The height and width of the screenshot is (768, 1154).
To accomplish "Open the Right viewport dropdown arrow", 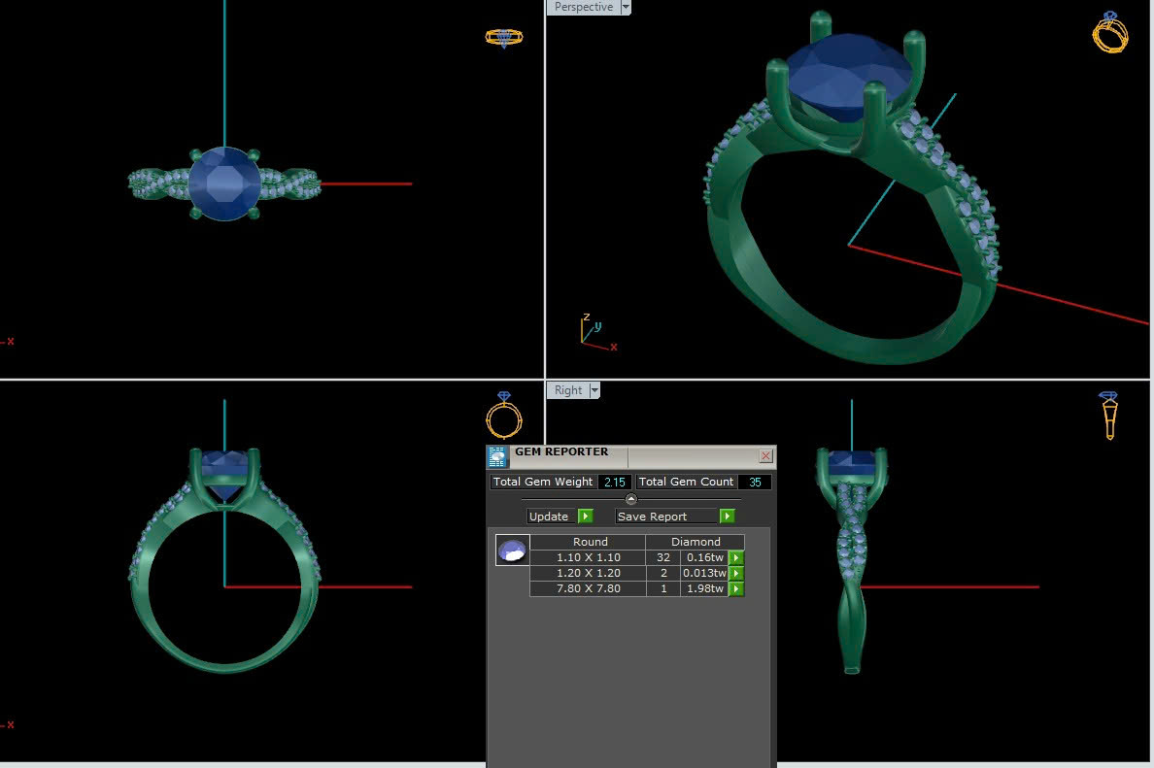I will [x=594, y=390].
